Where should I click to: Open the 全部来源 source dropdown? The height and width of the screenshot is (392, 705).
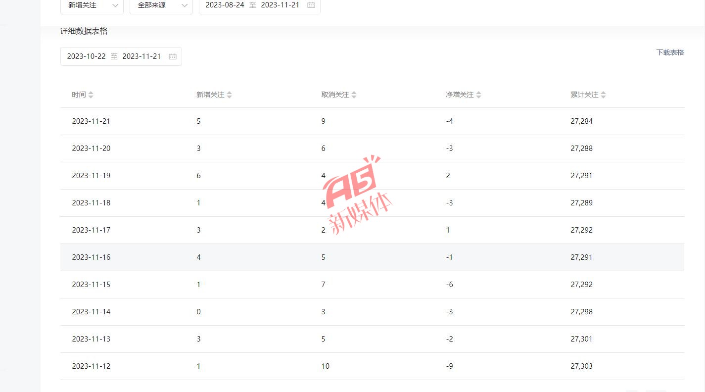(x=161, y=5)
